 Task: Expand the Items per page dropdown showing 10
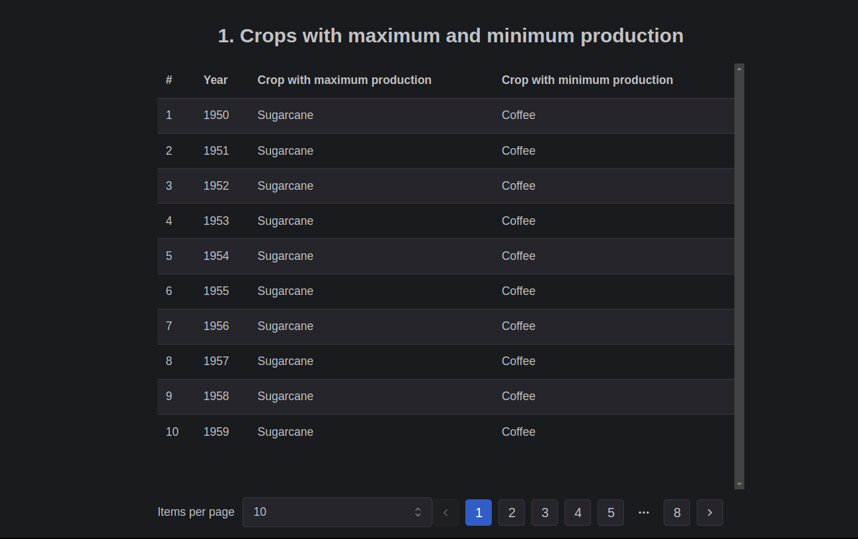[x=337, y=513]
